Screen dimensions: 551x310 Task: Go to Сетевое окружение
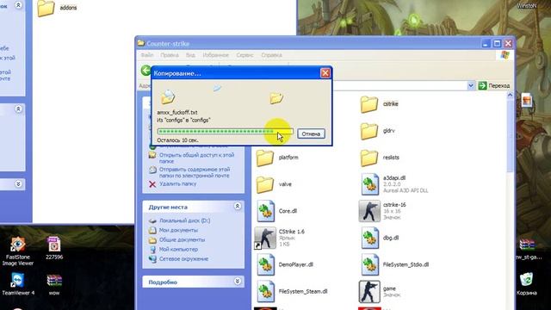(x=183, y=258)
